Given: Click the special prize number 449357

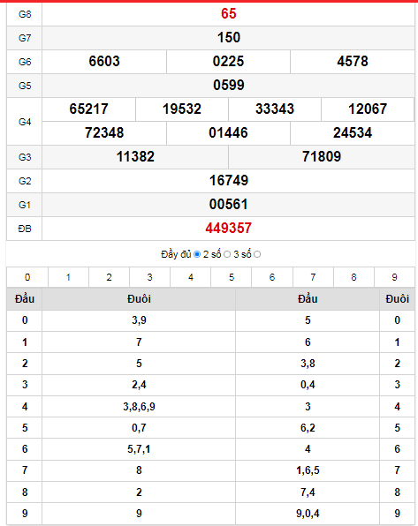Looking at the screenshot, I should click(x=229, y=229).
